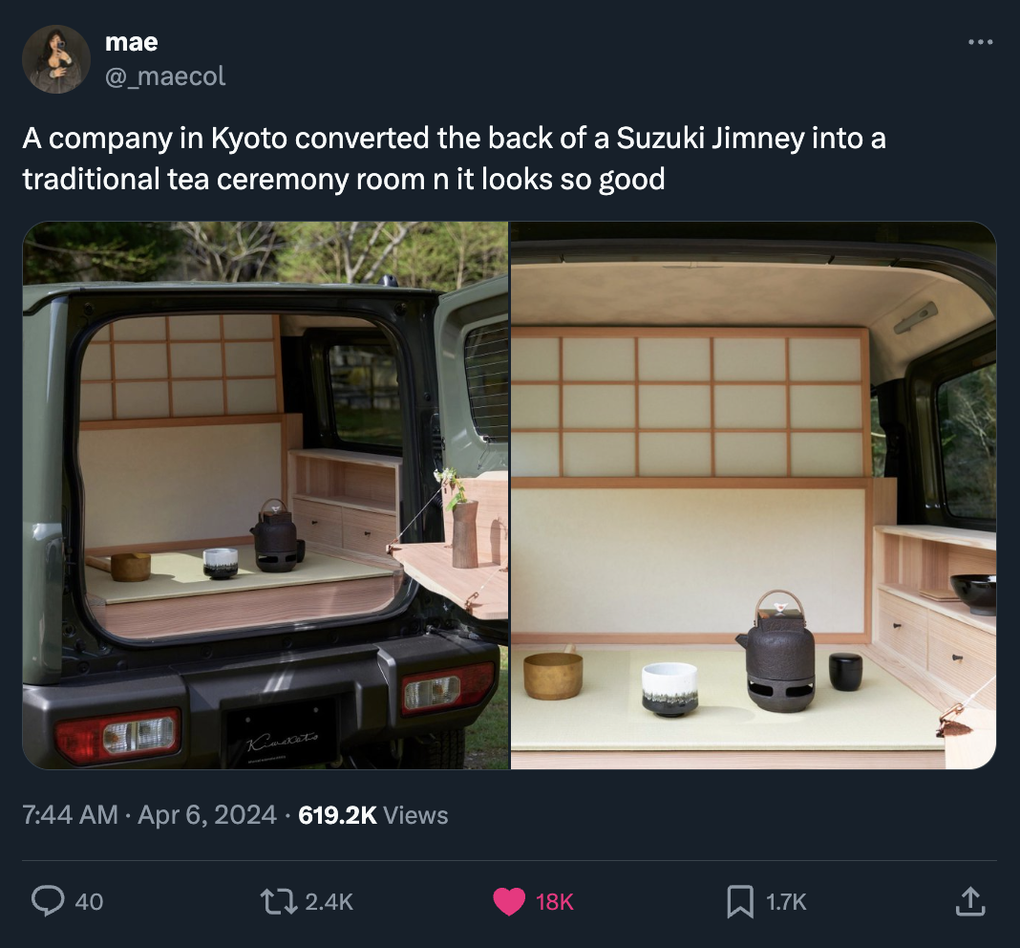Click the 18K likes count
1020x948 pixels.
(x=554, y=902)
